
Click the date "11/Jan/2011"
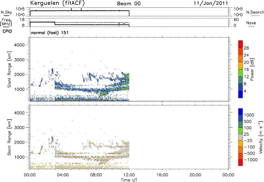point(211,3)
